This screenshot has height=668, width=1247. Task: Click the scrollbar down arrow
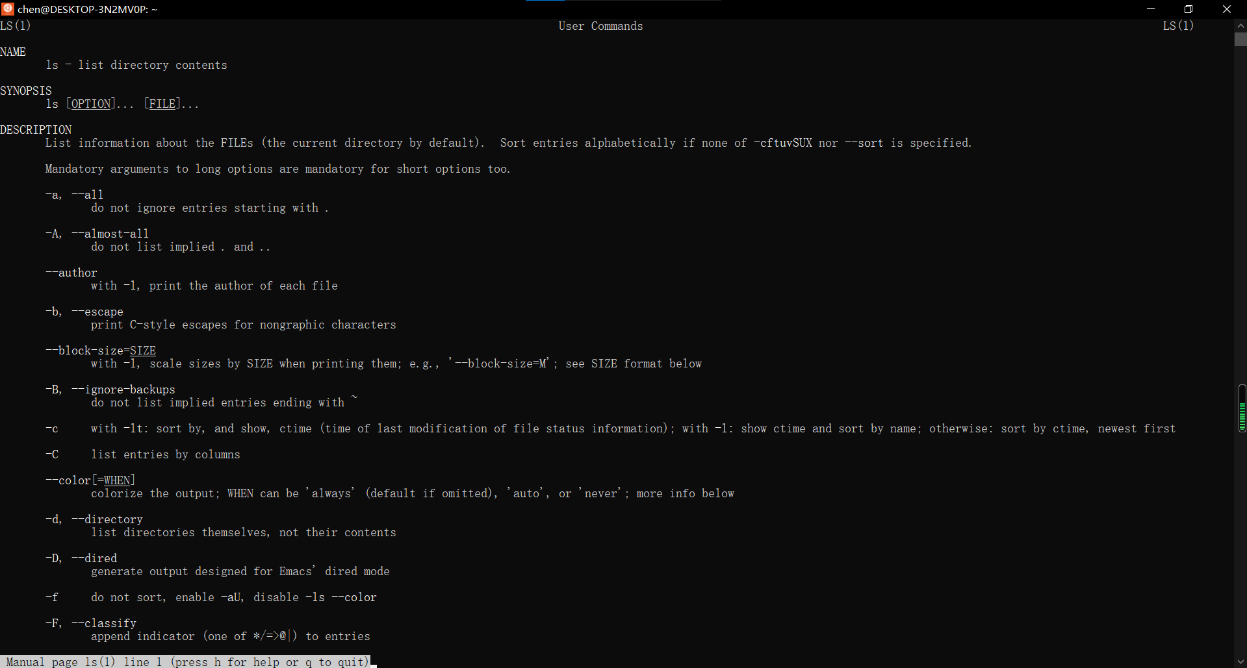click(x=1241, y=662)
